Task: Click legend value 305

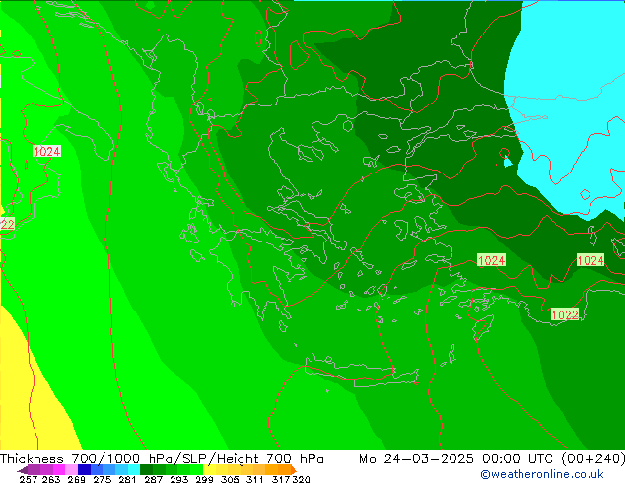Action: point(230,479)
